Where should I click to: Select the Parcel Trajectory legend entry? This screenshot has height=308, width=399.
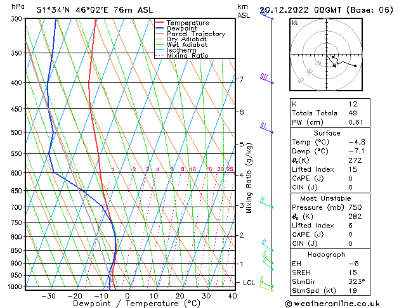[195, 34]
